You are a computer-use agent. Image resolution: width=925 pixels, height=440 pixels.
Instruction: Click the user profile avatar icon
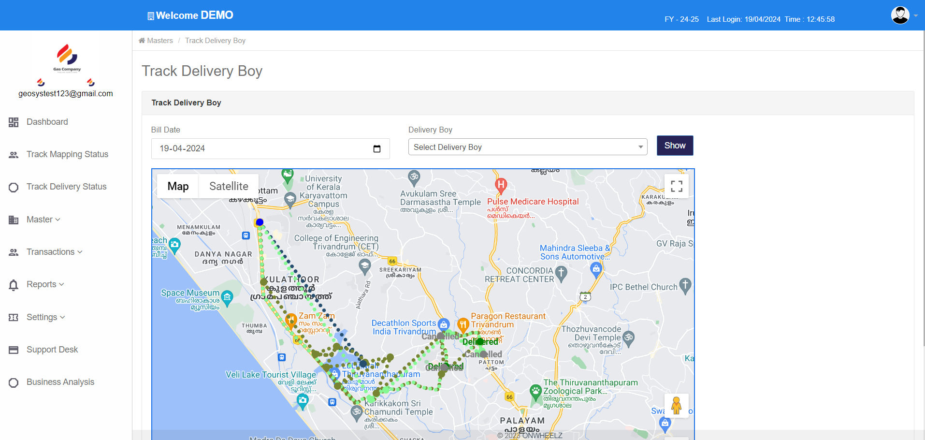[900, 15]
